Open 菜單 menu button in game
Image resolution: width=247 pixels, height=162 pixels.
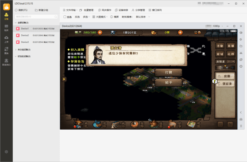[231, 46]
